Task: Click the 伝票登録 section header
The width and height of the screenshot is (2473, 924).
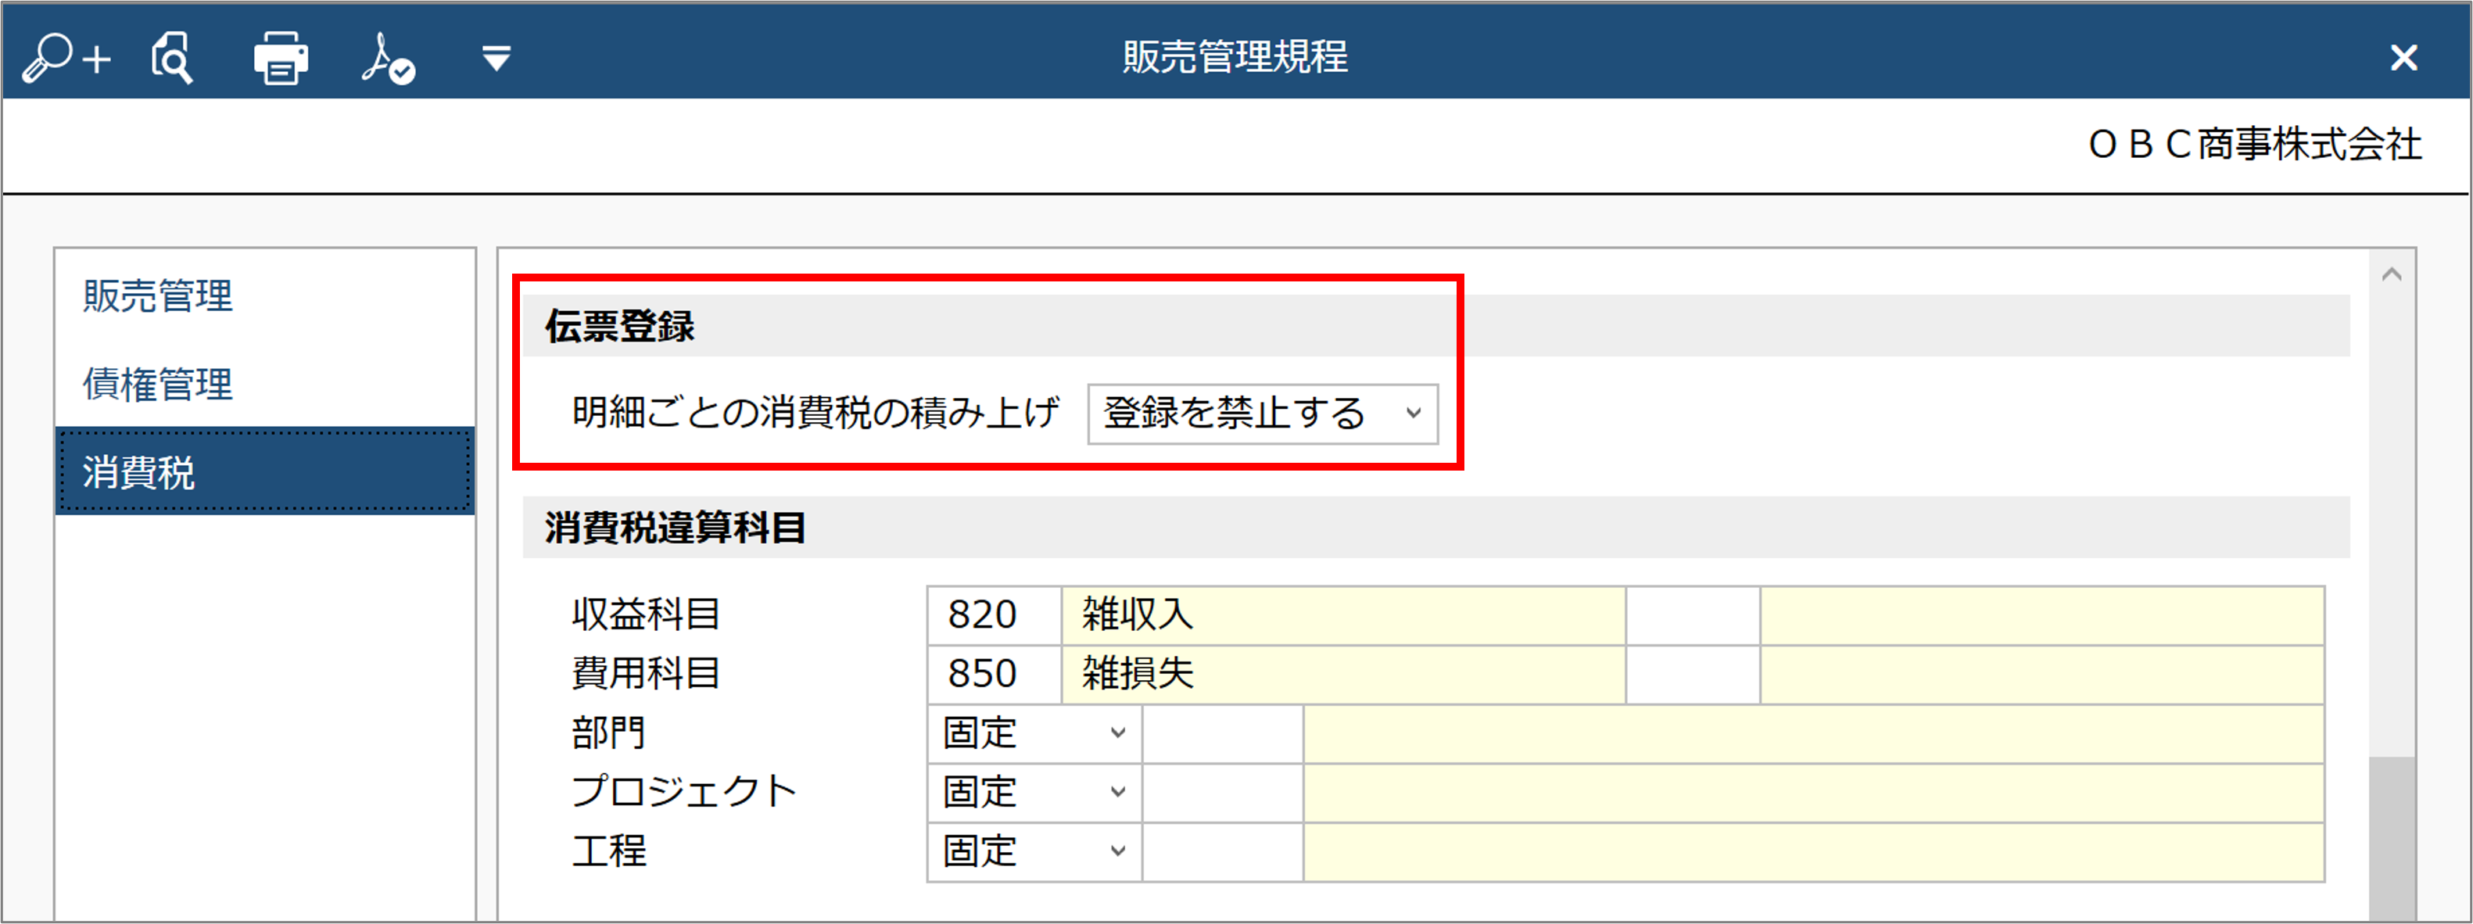Action: click(1435, 326)
